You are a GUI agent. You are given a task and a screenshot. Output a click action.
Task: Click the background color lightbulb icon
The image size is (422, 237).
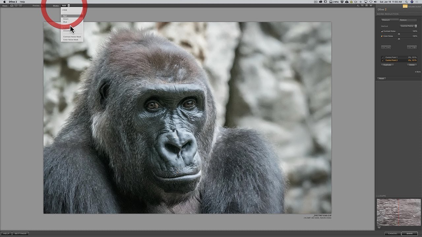tap(371, 6)
